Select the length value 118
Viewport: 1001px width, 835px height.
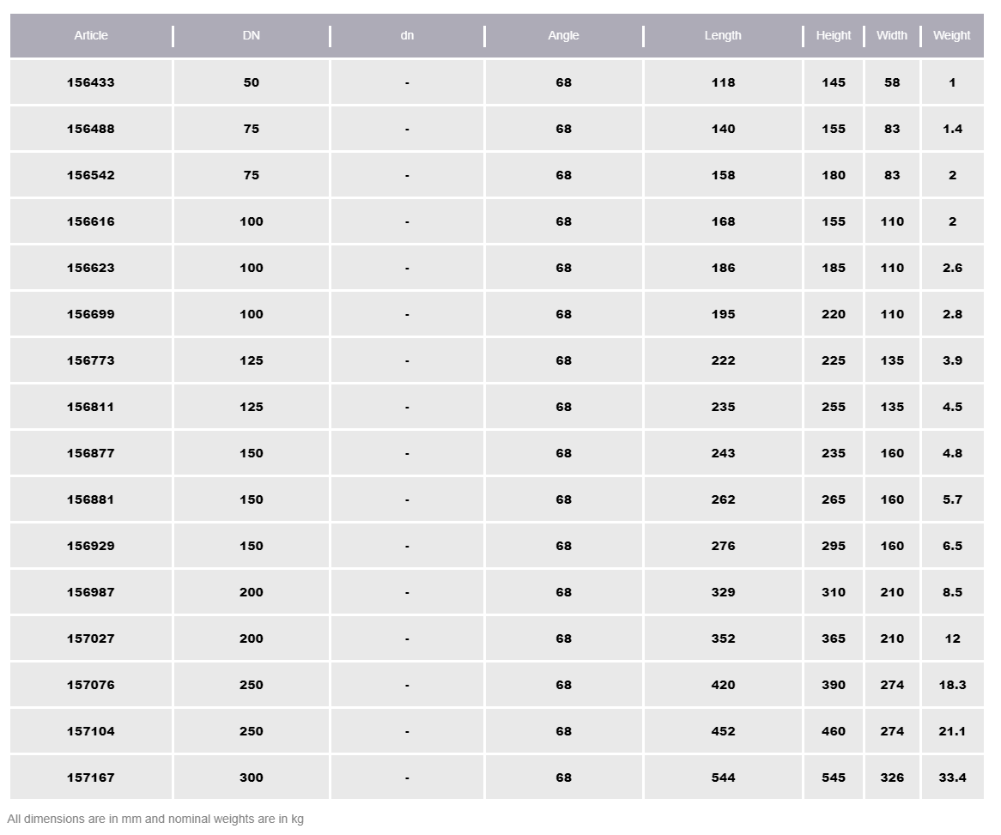tap(723, 83)
